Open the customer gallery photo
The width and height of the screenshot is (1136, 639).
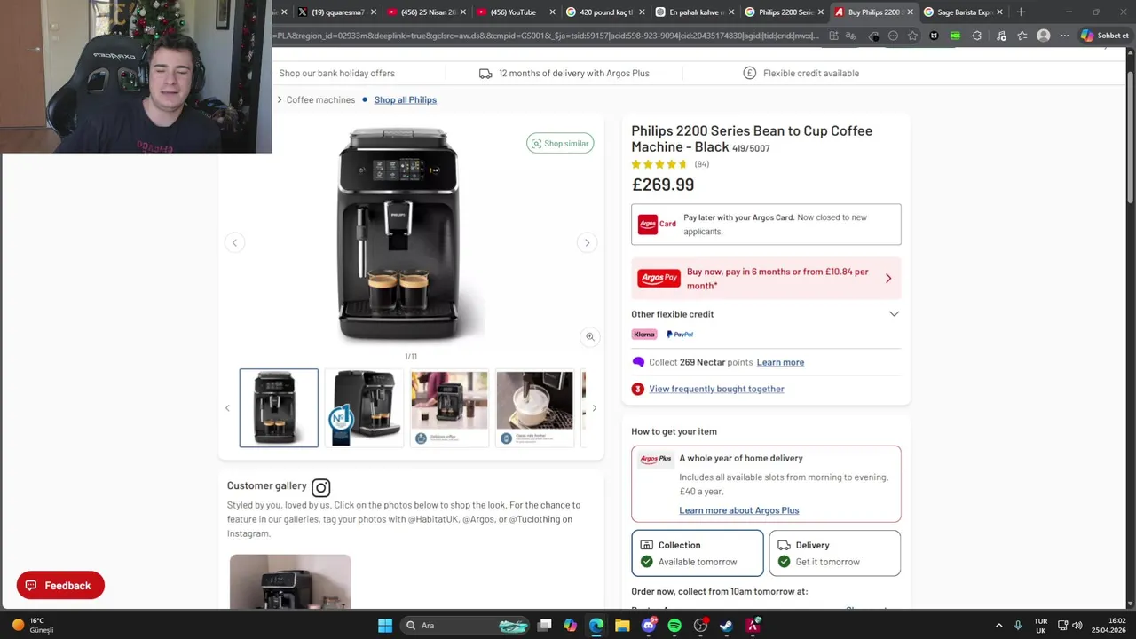[290, 581]
